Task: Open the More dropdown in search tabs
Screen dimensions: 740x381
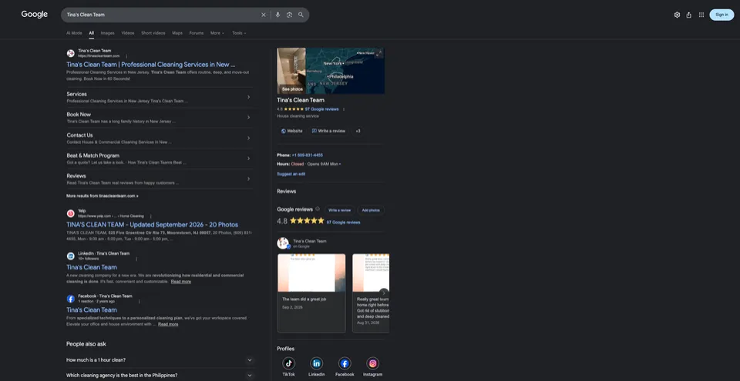Action: pyautogui.click(x=217, y=33)
